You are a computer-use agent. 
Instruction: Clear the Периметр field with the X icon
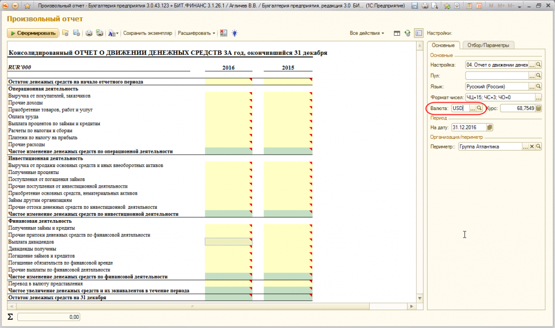[532, 147]
